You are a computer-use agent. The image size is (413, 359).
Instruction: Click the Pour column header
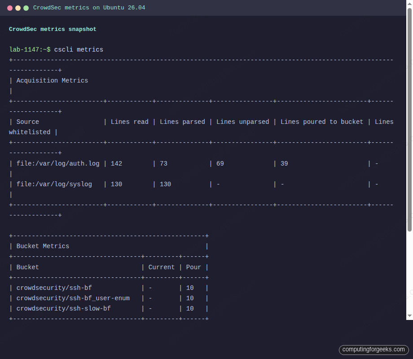point(193,267)
